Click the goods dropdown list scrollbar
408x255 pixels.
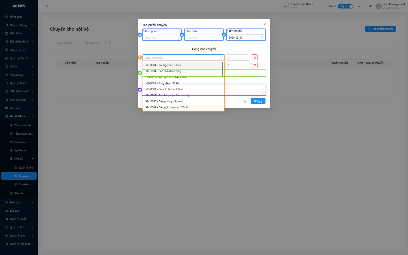tap(222, 69)
